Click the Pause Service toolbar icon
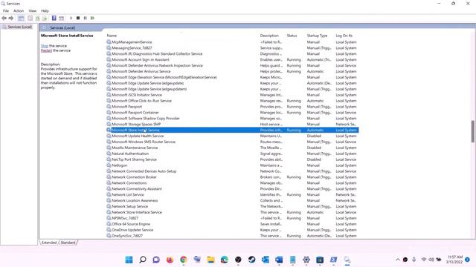Viewport: 476px width, 267px height. coord(86,18)
